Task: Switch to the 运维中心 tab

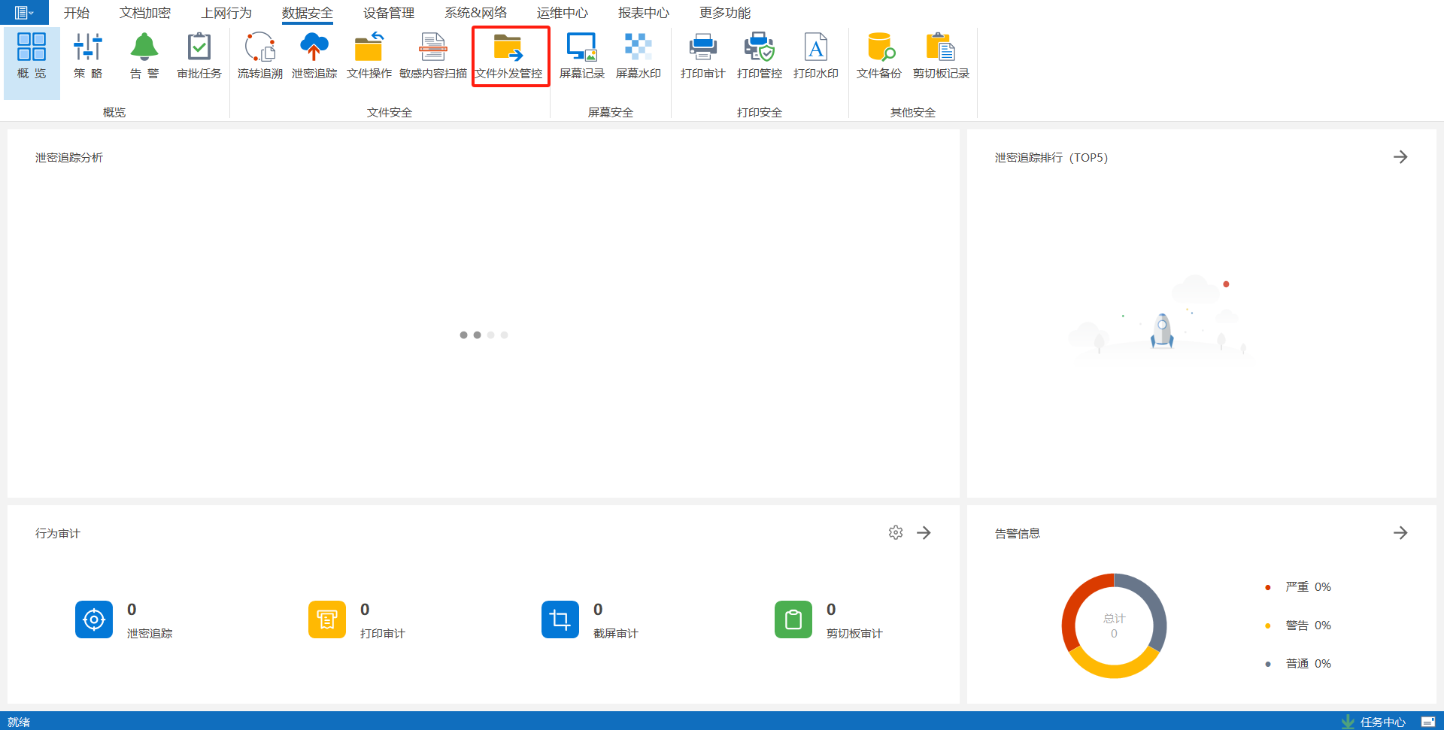Action: [563, 13]
